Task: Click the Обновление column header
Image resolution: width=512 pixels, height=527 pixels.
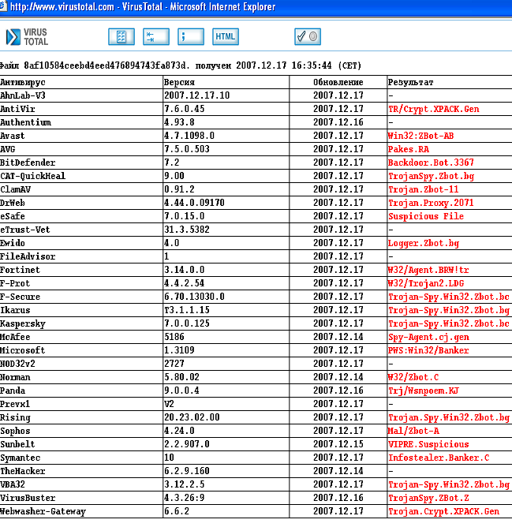Action: click(338, 82)
